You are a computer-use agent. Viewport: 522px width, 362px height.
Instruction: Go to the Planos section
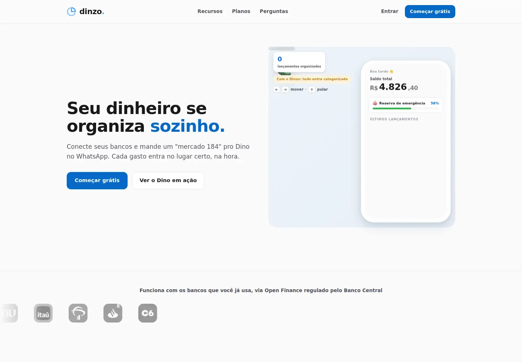tap(241, 11)
